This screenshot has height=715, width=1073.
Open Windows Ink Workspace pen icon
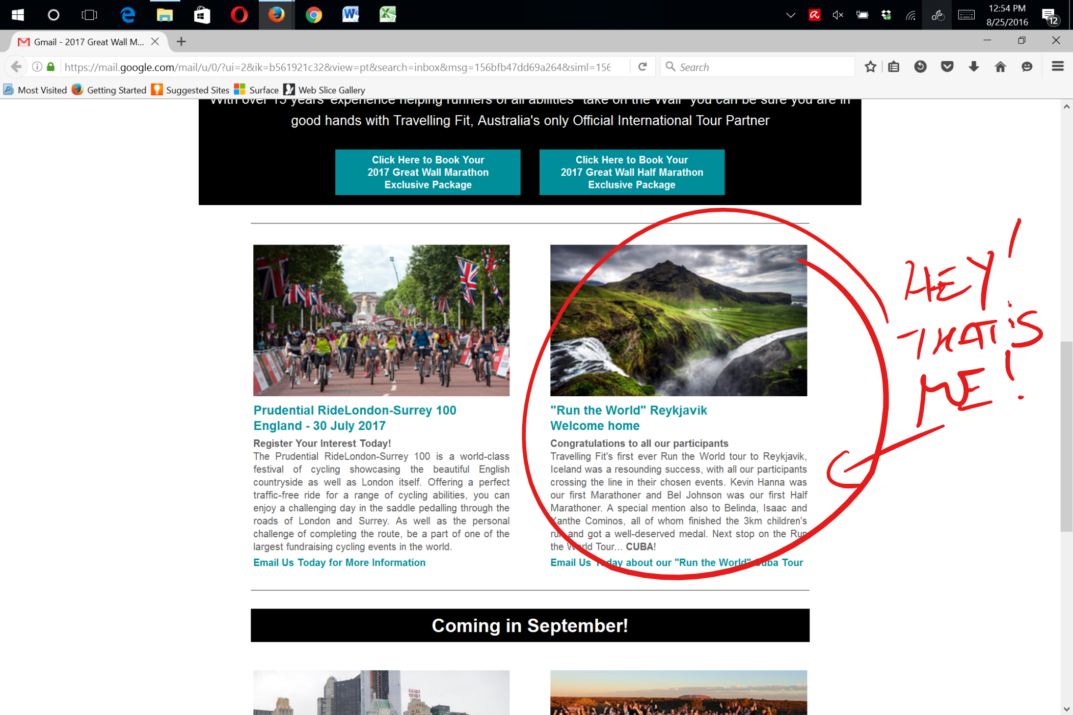point(937,15)
